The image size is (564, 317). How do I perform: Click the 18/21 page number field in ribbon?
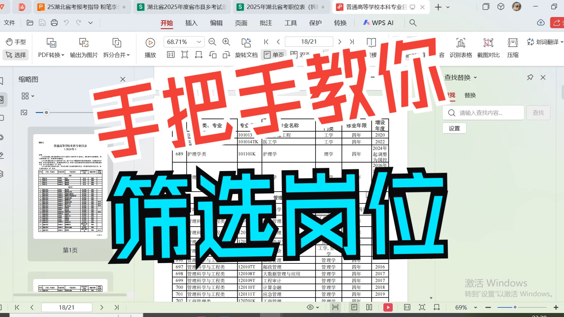(309, 42)
